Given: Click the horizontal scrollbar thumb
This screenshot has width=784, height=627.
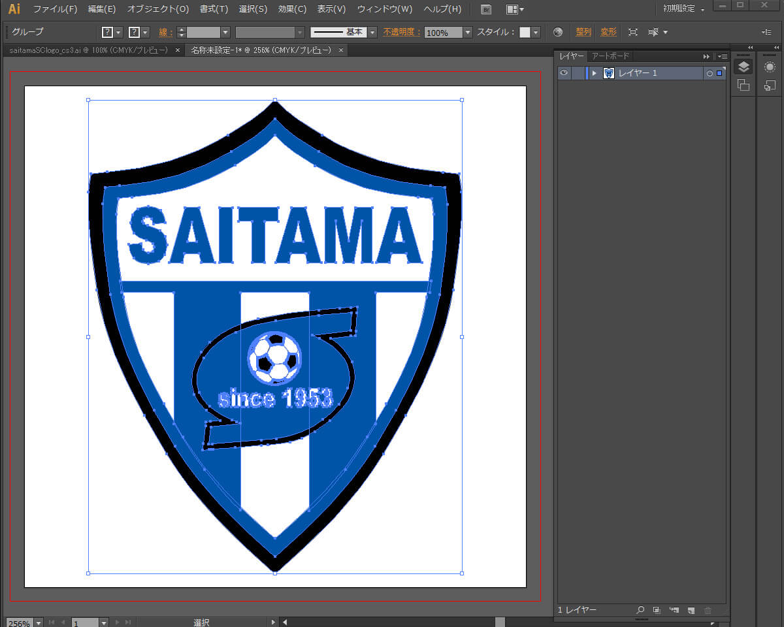Looking at the screenshot, I should (500, 622).
